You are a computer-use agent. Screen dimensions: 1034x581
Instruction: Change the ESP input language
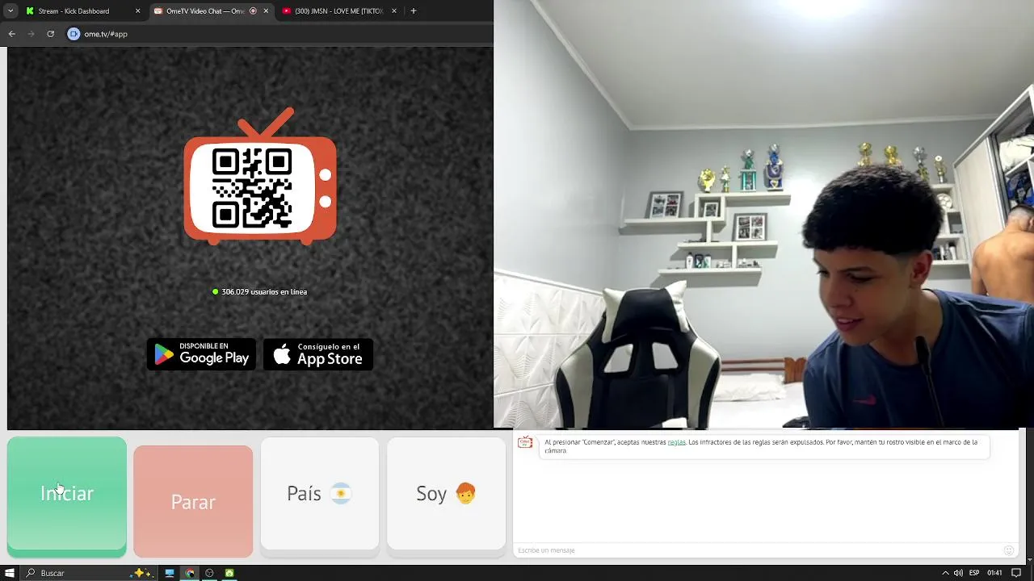tap(974, 573)
